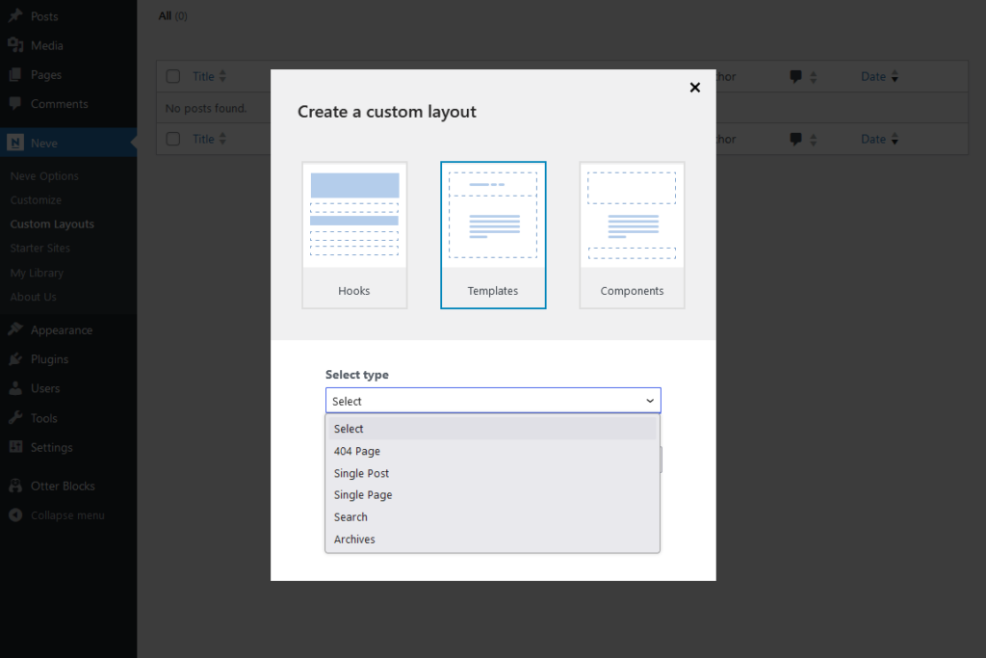Pick the 'Select' placeholder option
This screenshot has width=986, height=658.
click(x=492, y=429)
